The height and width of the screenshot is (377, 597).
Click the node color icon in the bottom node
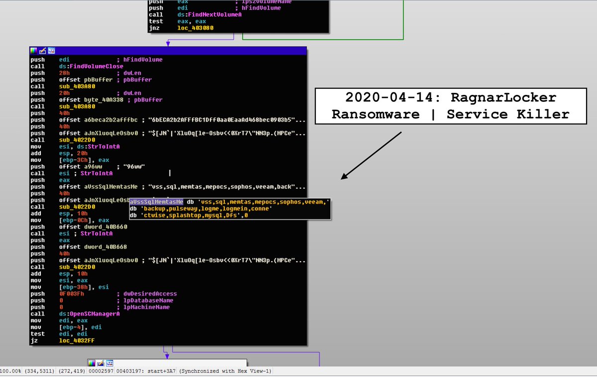point(92,363)
